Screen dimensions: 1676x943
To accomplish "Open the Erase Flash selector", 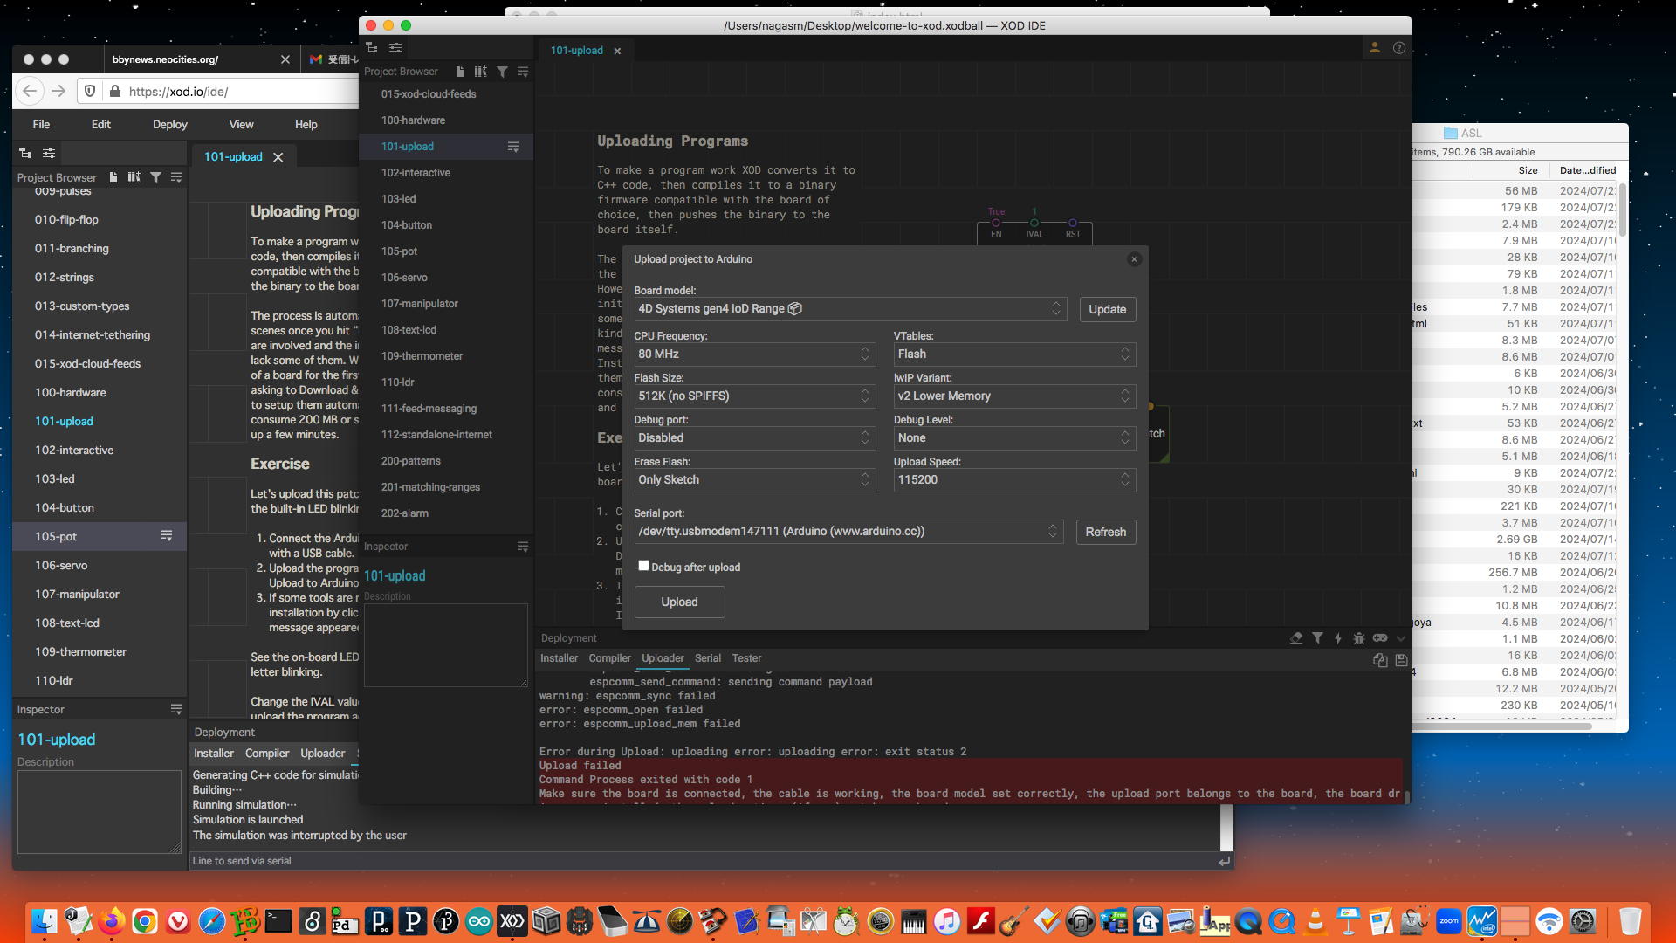I will coord(753,480).
